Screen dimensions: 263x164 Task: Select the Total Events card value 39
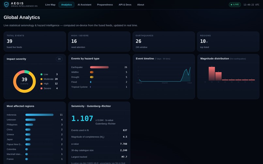9,41
